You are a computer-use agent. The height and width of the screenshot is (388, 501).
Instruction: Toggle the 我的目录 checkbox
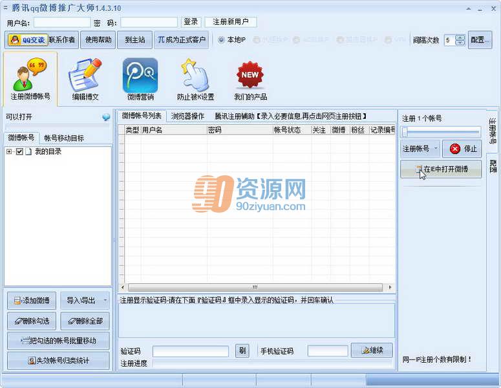(x=19, y=151)
